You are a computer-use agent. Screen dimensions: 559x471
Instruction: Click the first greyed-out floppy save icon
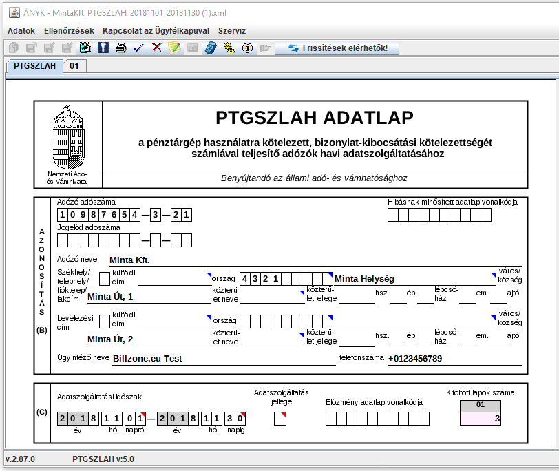pos(32,48)
